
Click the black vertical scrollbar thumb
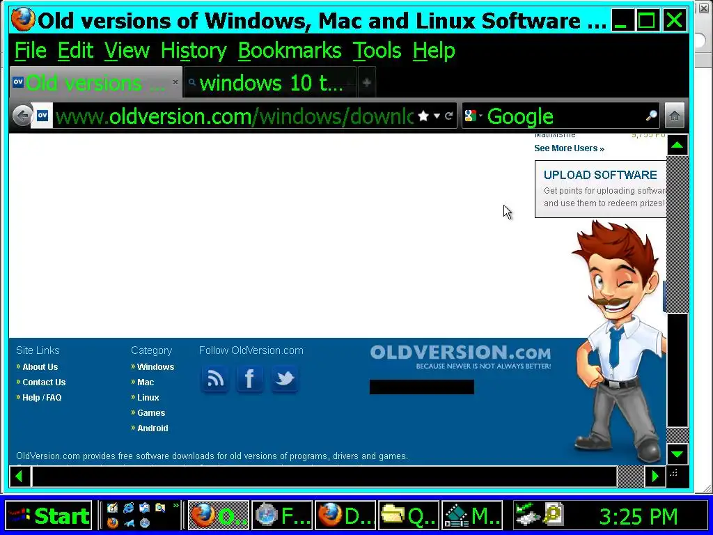click(x=677, y=369)
